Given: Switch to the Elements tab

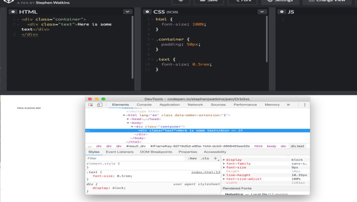Looking at the screenshot, I should coord(120,105).
